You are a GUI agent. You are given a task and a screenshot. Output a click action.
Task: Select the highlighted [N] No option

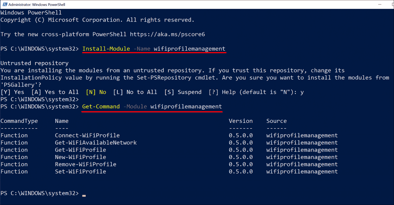point(96,92)
